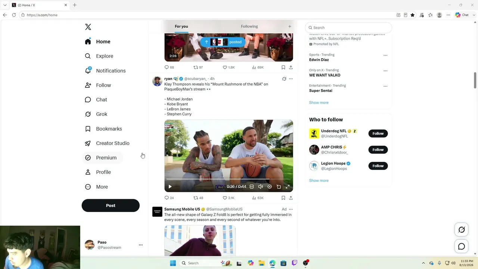Share ryan's Klay Thompson post
Viewport: 478px width, 269px height.
pos(291,198)
